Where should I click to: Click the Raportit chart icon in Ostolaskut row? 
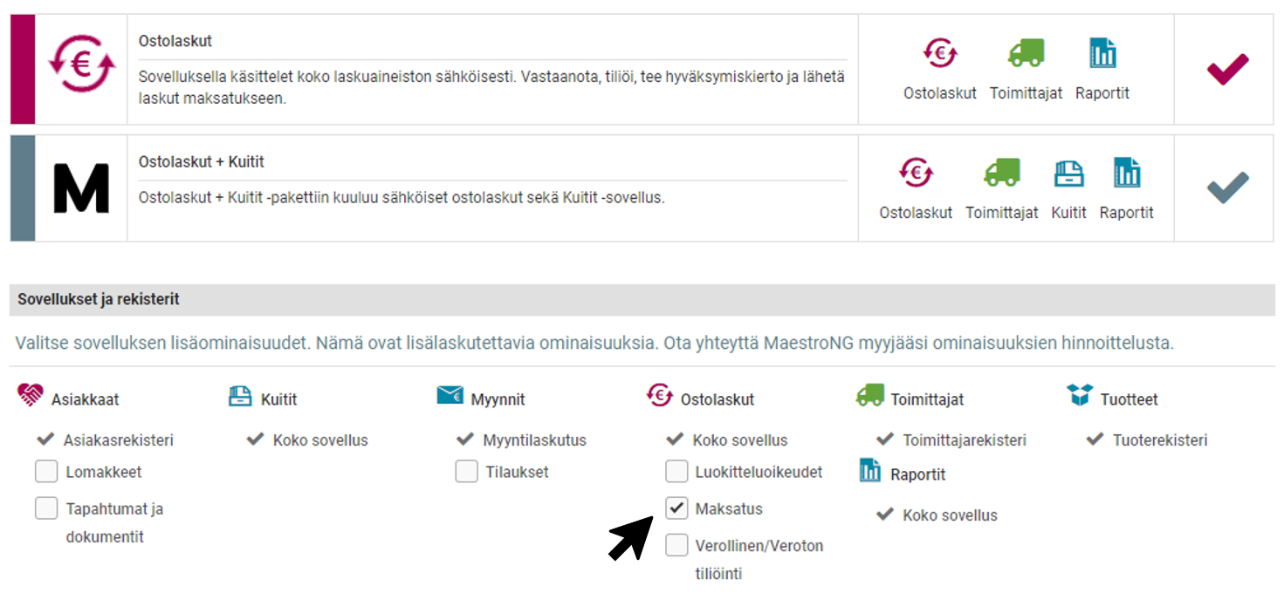click(x=1102, y=54)
